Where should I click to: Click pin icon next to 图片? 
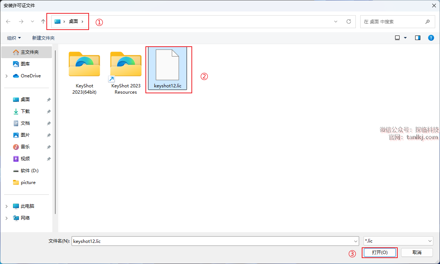click(49, 135)
